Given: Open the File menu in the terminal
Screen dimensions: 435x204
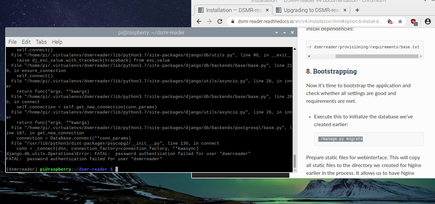Looking at the screenshot, I should pyautogui.click(x=12, y=42).
